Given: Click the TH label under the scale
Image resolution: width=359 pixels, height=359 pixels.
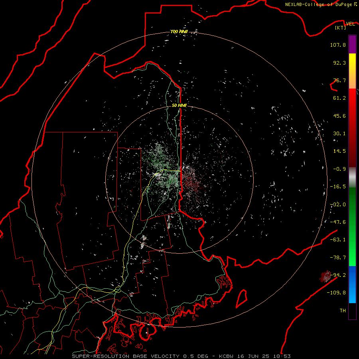Looking at the screenshot, I should (x=343, y=311).
